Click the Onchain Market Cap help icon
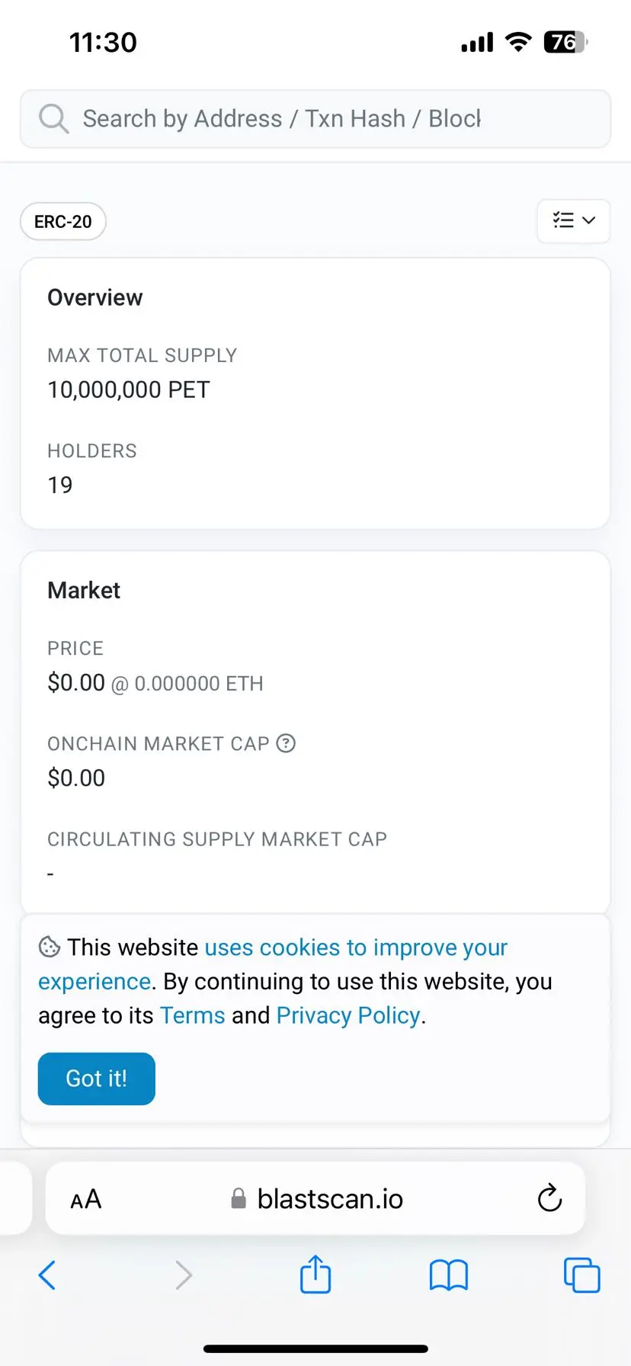631x1366 pixels. click(x=286, y=743)
